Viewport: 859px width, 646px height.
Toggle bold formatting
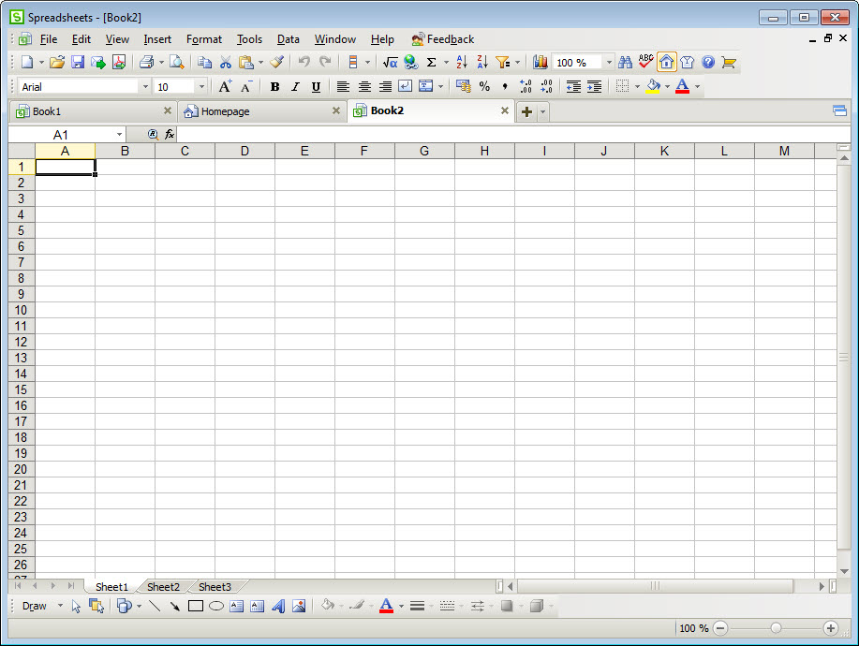[274, 87]
